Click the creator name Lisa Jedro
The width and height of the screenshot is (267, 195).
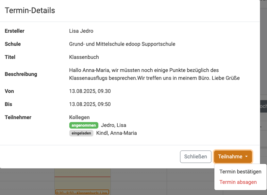81,31
